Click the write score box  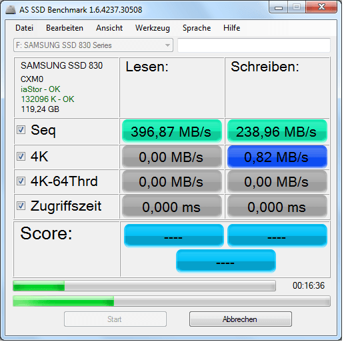tap(277, 235)
